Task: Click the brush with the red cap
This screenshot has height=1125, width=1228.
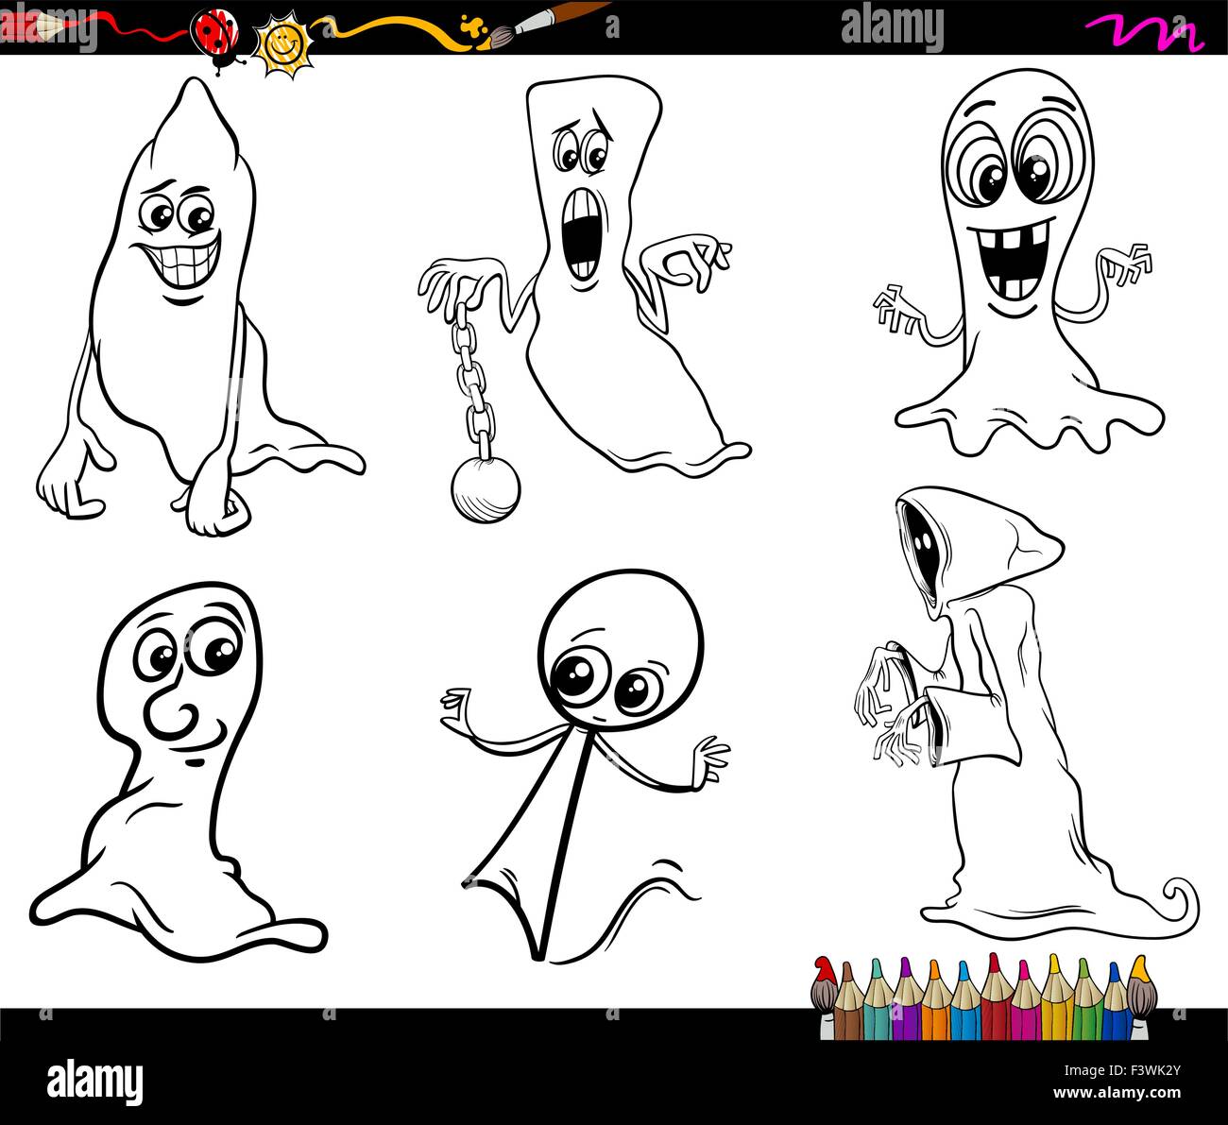Action: click(x=826, y=998)
